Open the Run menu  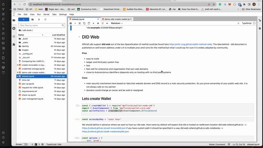pyautogui.click(x=39, y=14)
